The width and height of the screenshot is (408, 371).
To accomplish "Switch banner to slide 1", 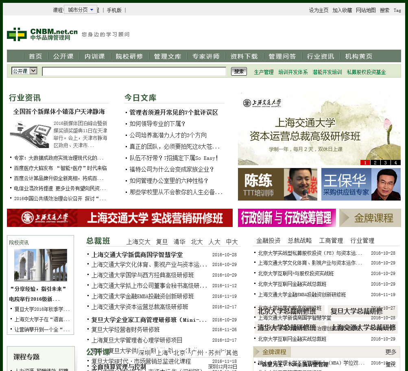I will pyautogui.click(x=365, y=162).
